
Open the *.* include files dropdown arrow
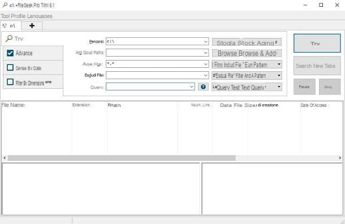point(205,64)
